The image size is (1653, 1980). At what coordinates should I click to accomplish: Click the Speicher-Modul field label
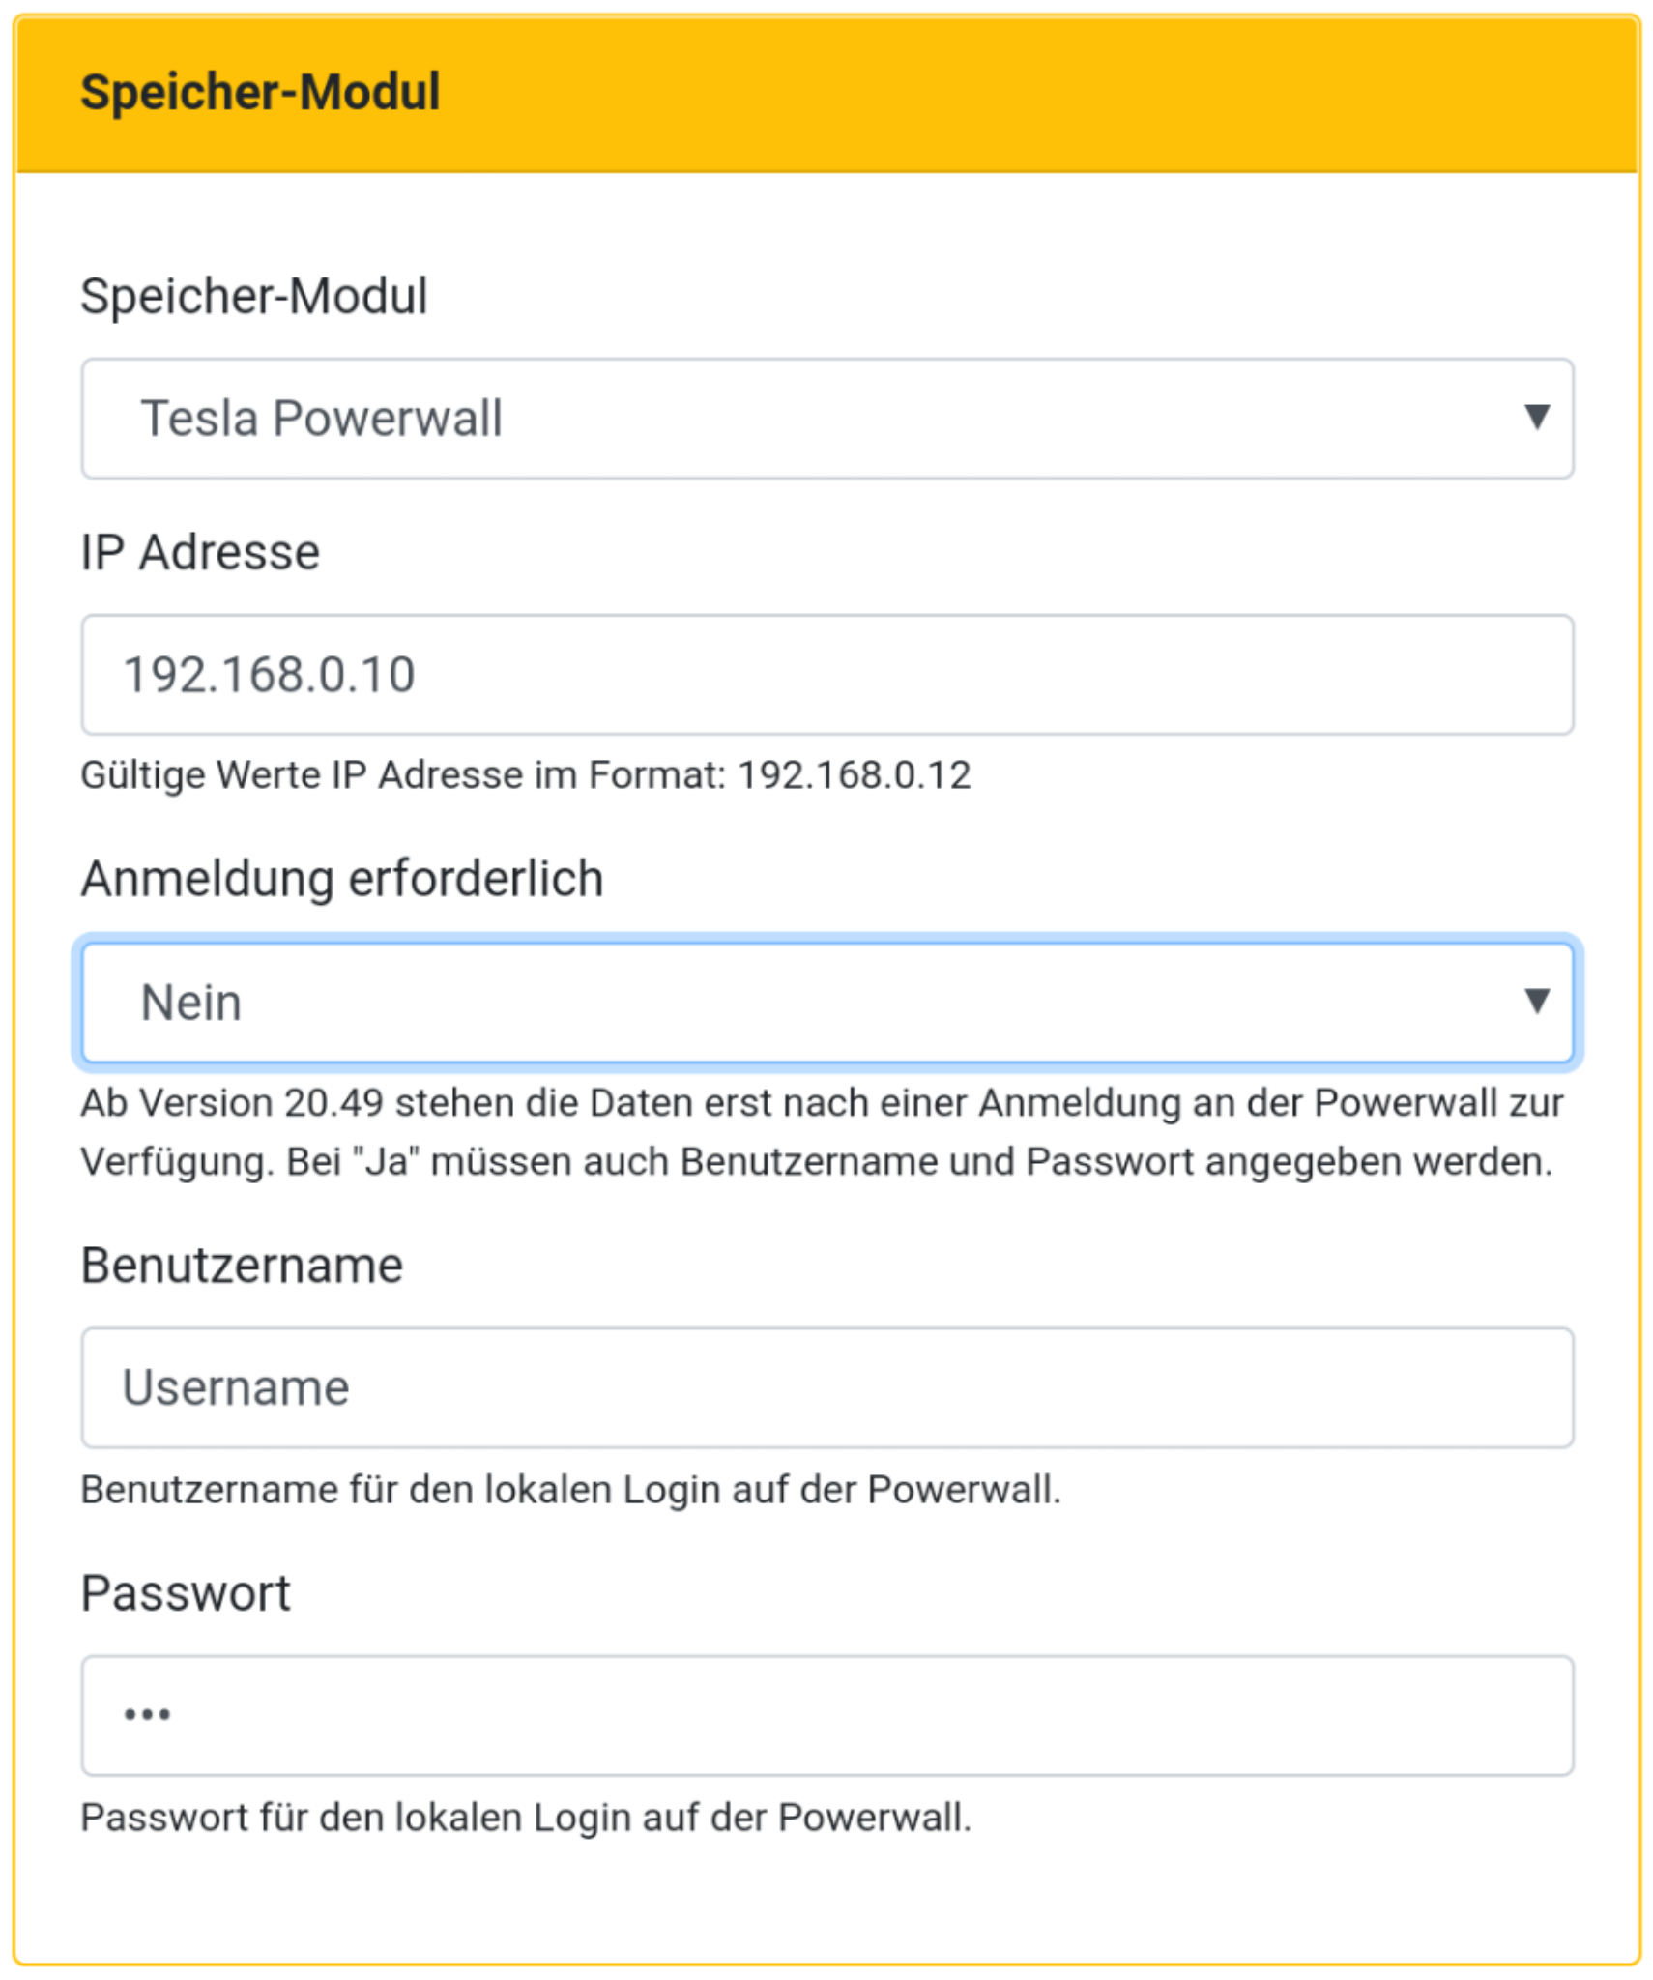tap(253, 296)
